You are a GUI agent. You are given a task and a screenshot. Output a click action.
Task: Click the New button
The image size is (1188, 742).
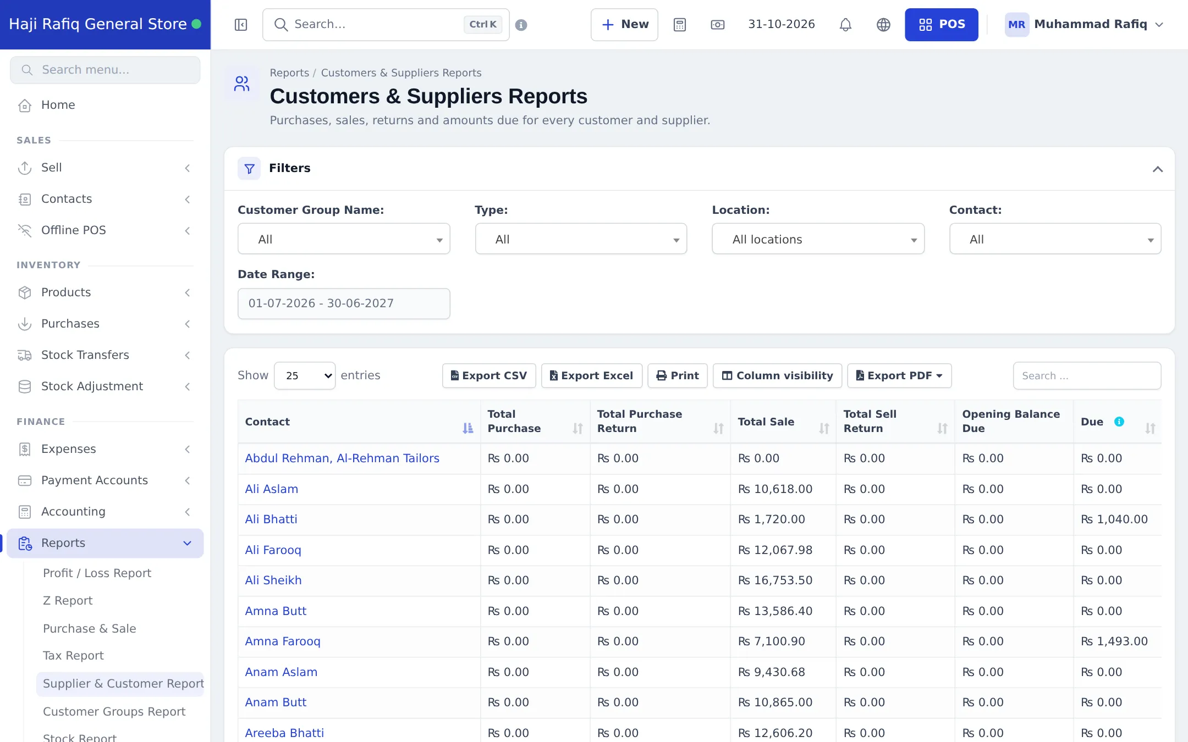pos(624,25)
